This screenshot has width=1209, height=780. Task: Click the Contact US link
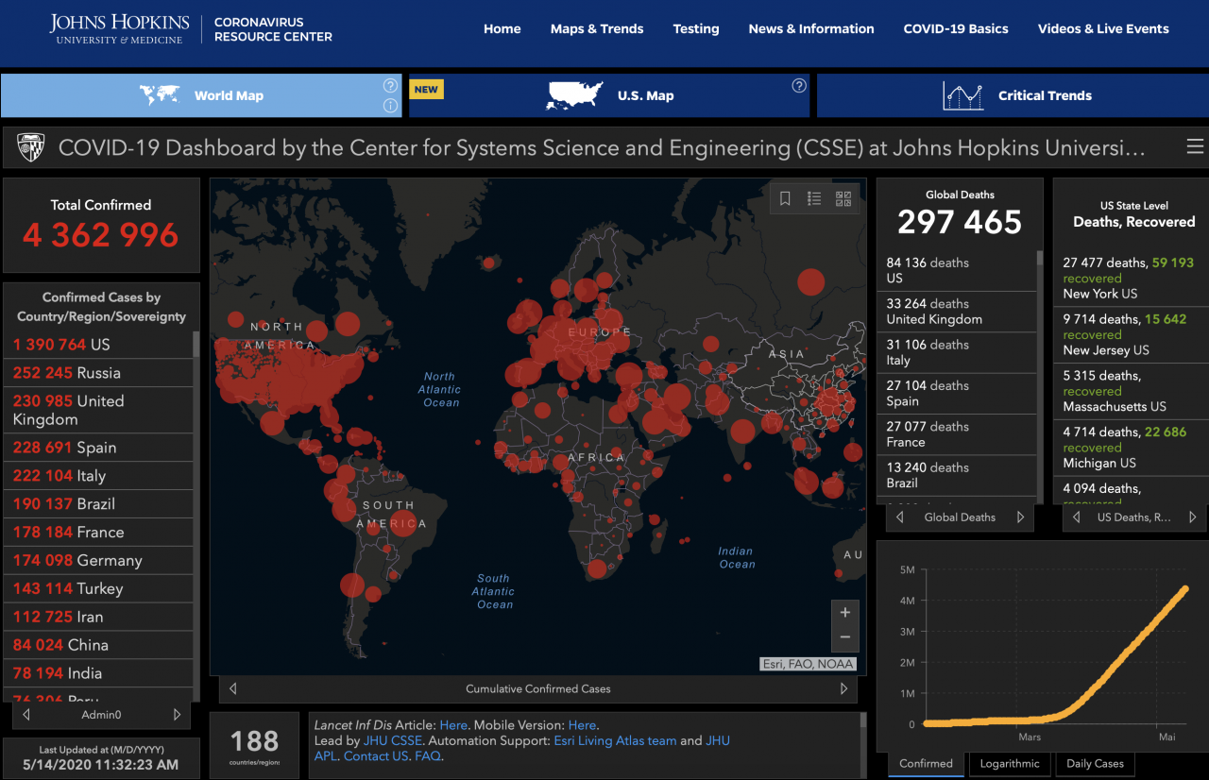pyautogui.click(x=376, y=755)
